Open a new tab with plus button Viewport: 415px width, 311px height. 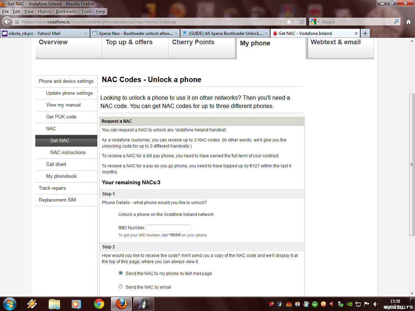pyautogui.click(x=365, y=33)
